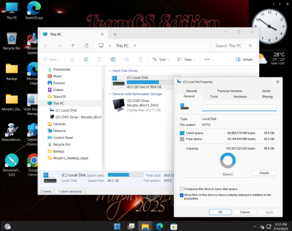Collapse the Hard Disk Drives group
This screenshot has width=292, height=231.
click(x=110, y=71)
